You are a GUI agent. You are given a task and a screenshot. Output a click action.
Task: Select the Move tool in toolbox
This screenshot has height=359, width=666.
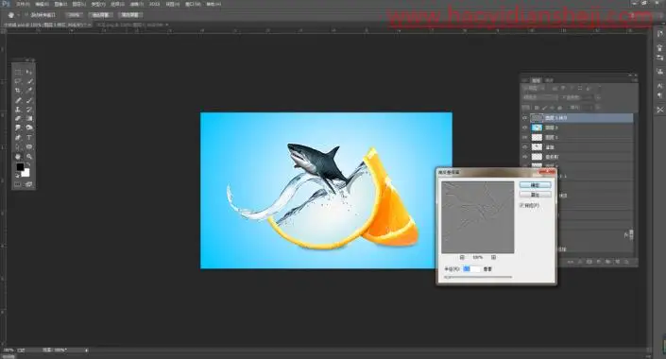point(29,72)
